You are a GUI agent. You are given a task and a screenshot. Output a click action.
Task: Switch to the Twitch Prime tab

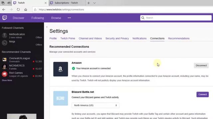point(68,38)
